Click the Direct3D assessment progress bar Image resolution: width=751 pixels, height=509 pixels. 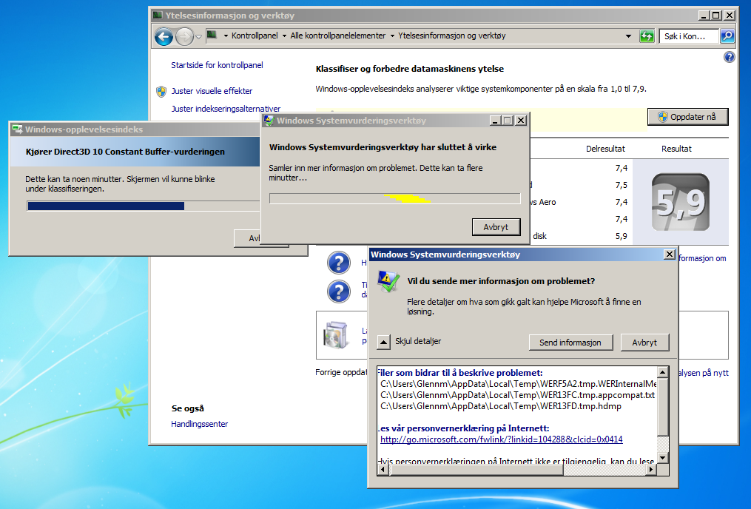[144, 206]
